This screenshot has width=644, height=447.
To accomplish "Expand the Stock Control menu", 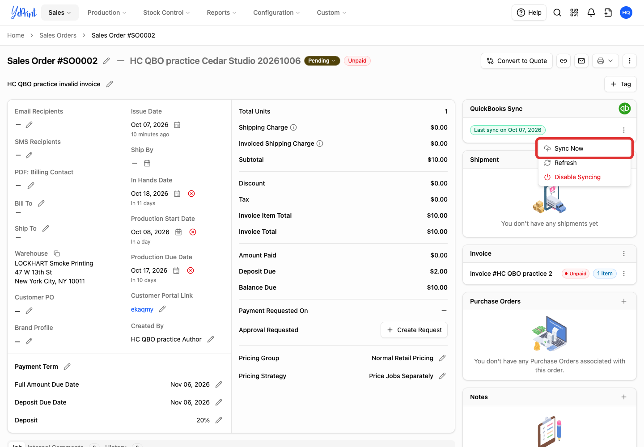I will pyautogui.click(x=166, y=13).
